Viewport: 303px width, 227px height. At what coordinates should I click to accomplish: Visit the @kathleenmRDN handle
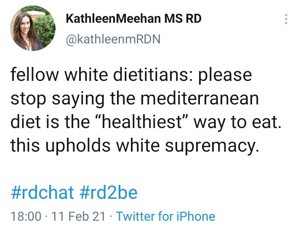[113, 39]
